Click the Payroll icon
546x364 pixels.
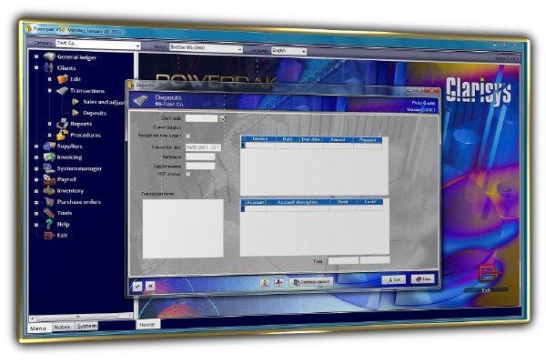point(49,179)
